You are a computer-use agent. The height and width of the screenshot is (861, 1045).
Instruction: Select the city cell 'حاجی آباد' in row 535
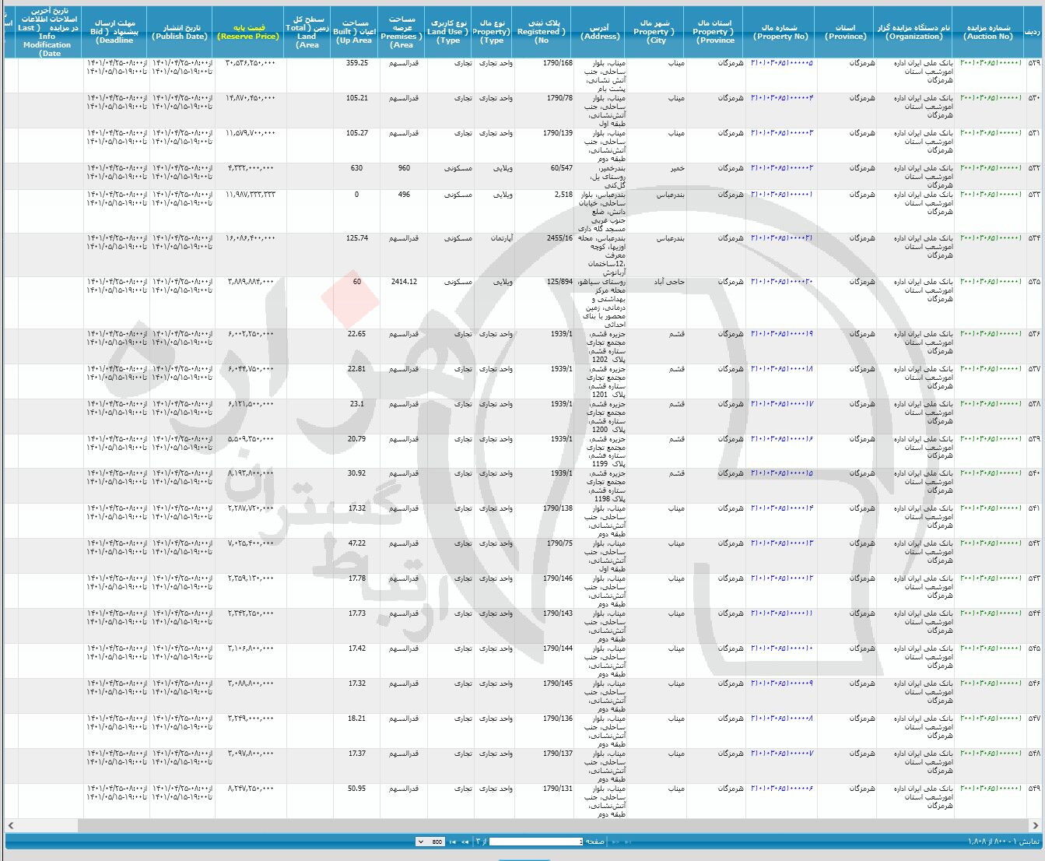pyautogui.click(x=671, y=282)
